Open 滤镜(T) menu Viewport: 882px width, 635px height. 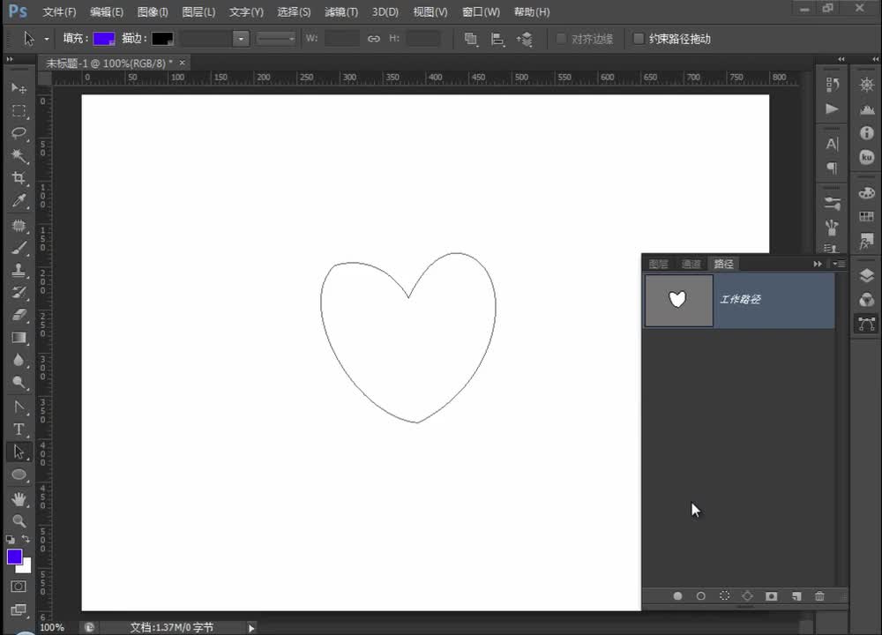pyautogui.click(x=340, y=11)
